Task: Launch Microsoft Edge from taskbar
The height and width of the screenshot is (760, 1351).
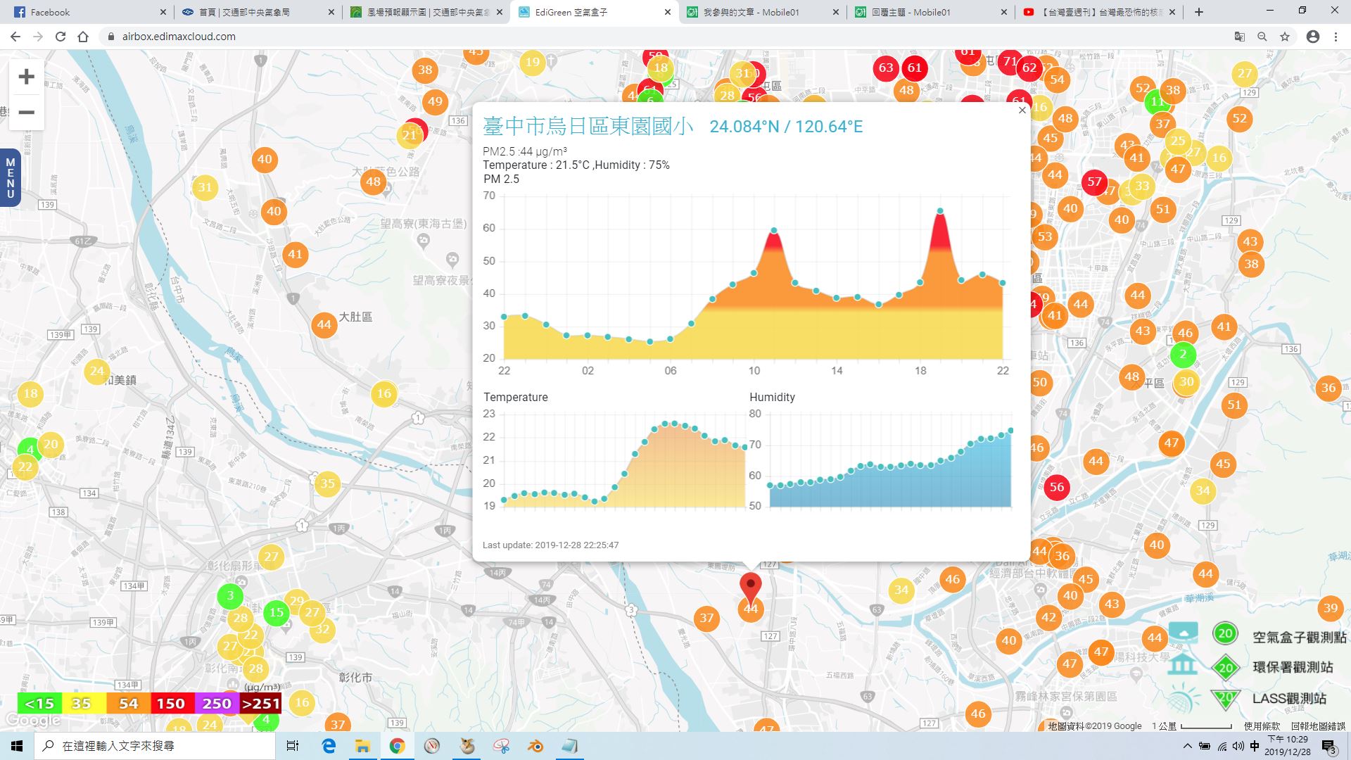Action: [x=329, y=746]
